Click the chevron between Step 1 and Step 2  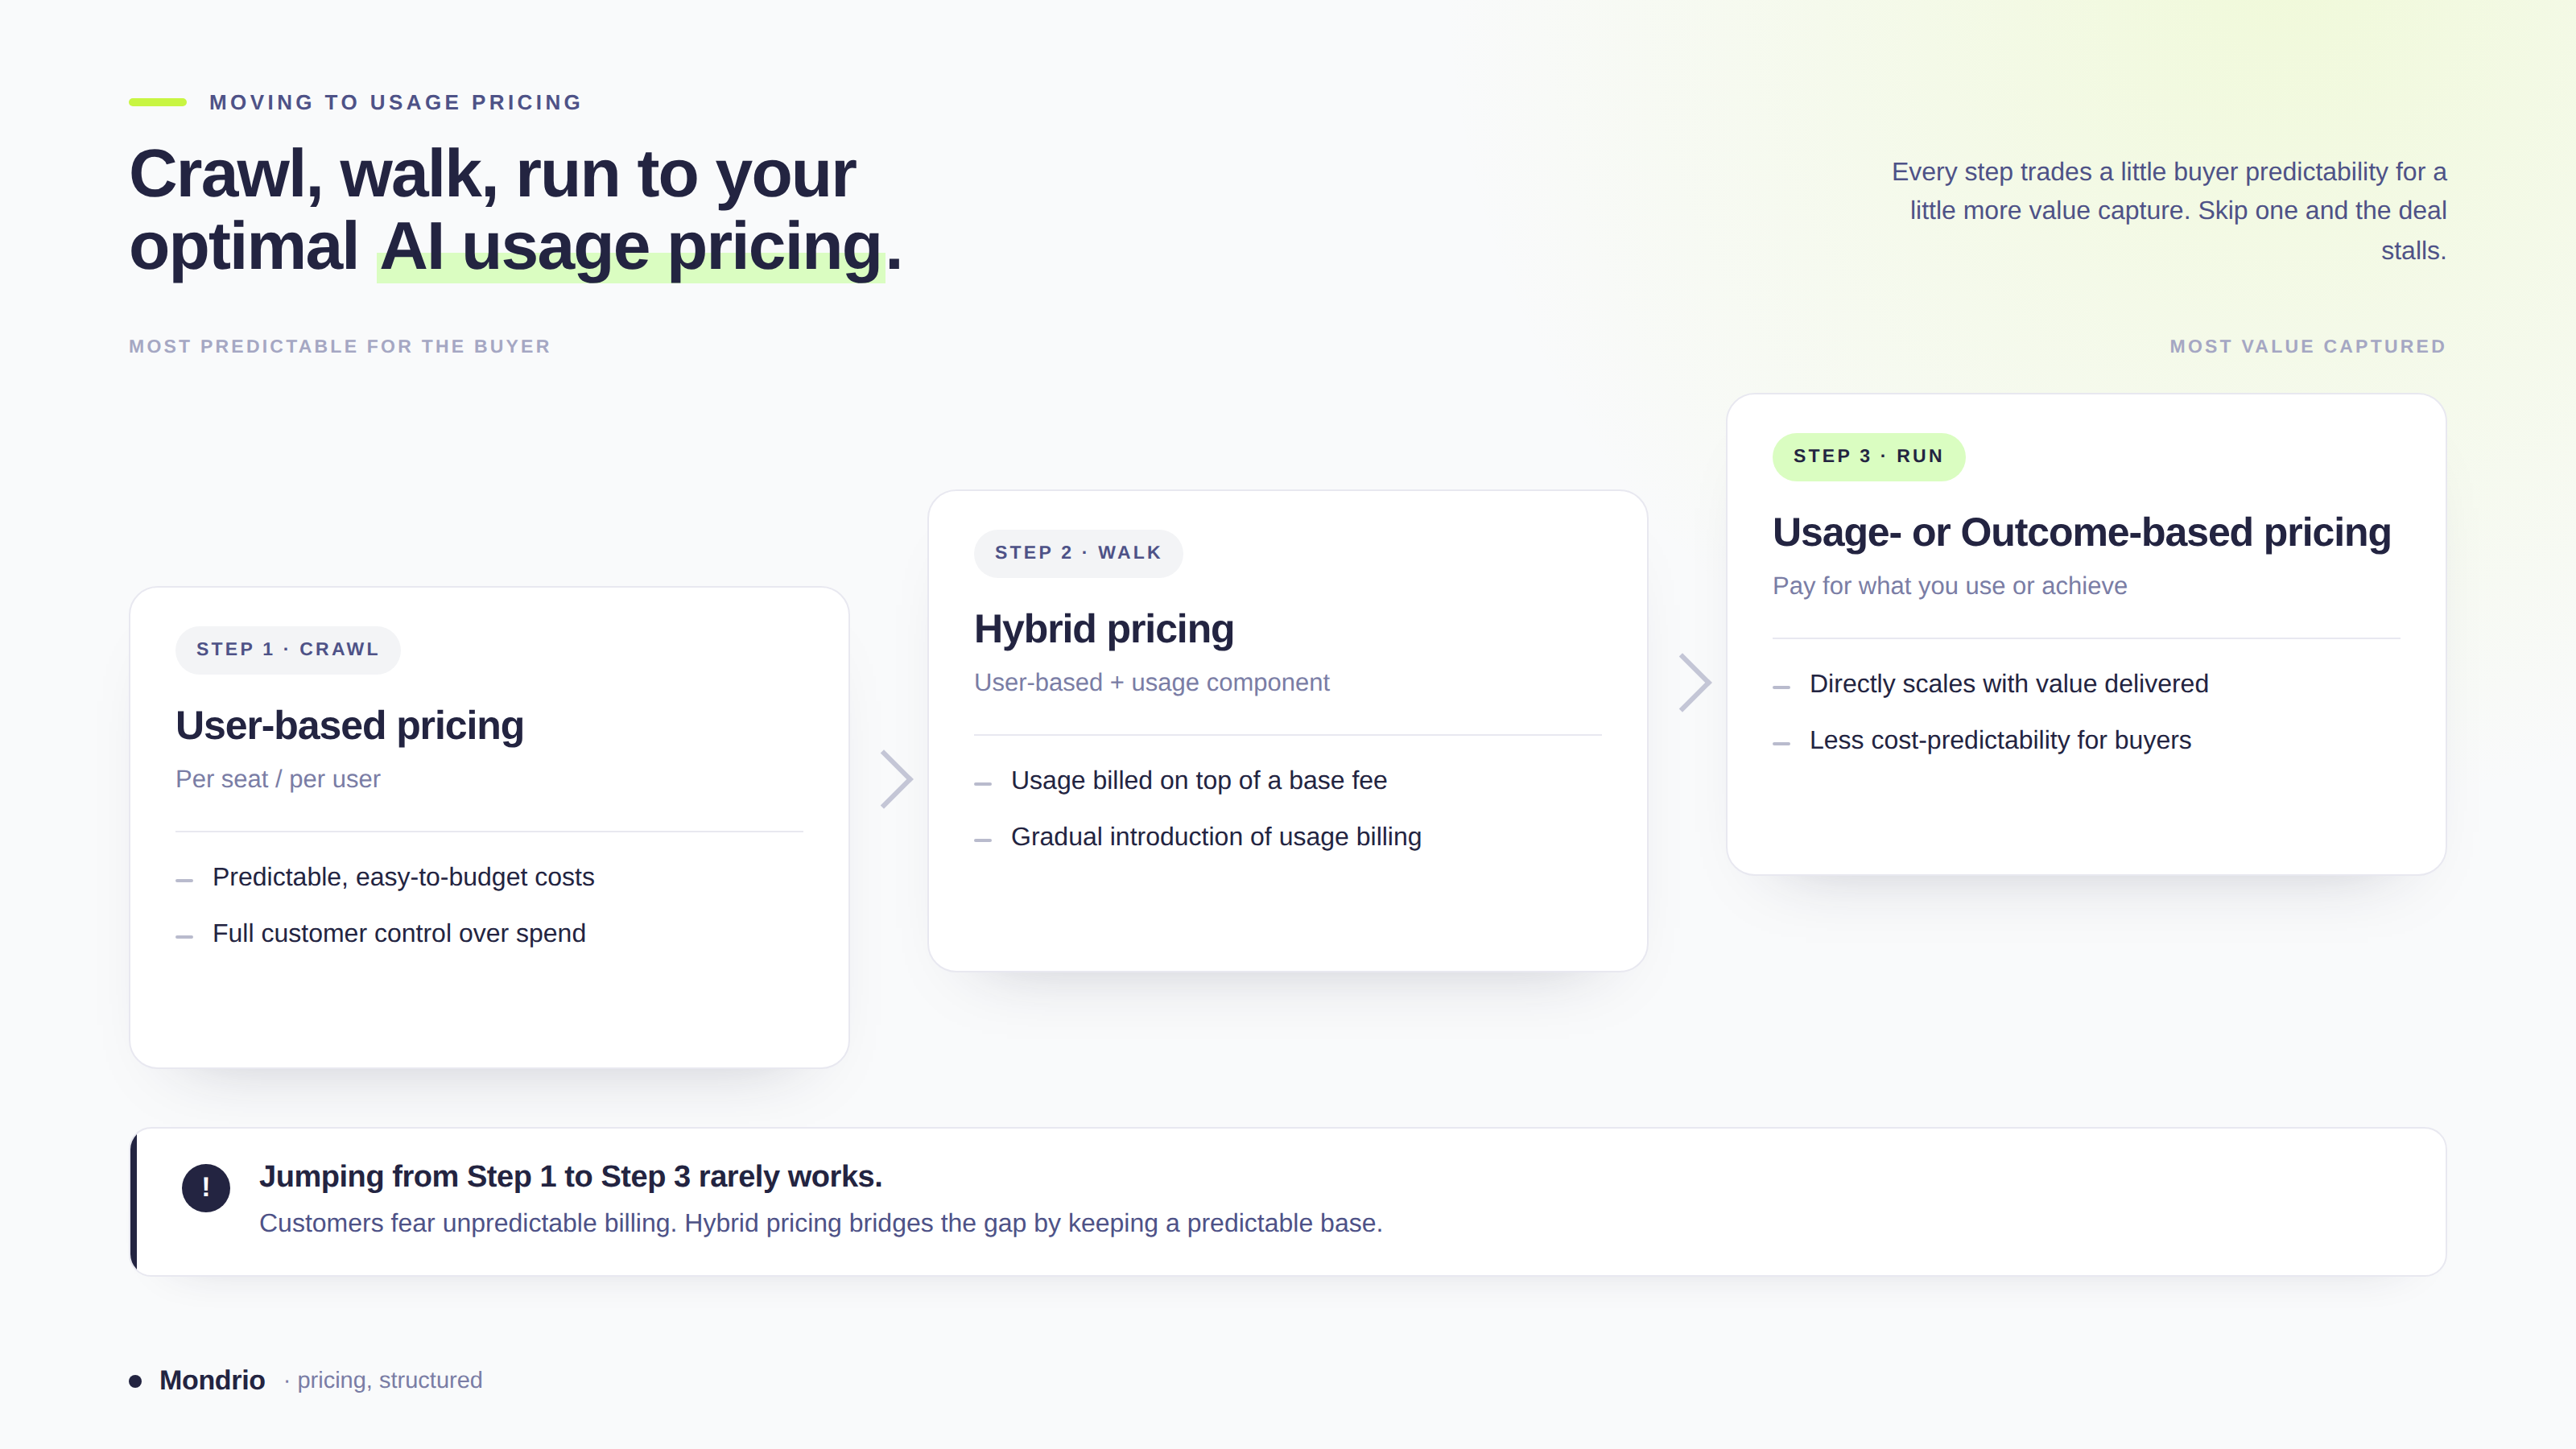(x=896, y=779)
